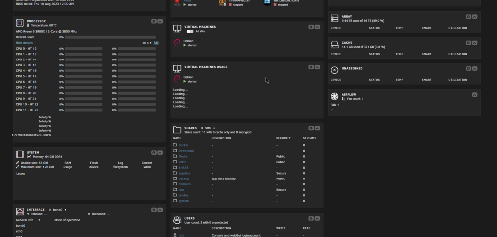497x237 pixels.
Task: Open Processor panel settings gear
Action: pos(154,21)
